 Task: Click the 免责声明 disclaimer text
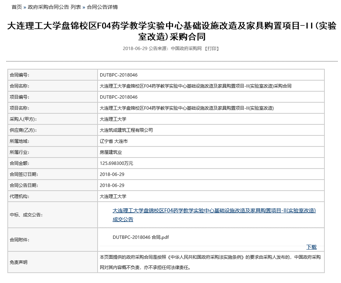(x=210, y=262)
